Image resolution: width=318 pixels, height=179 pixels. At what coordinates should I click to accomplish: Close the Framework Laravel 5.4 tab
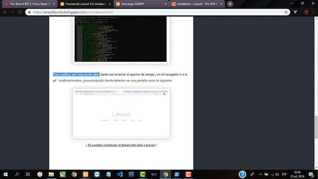[x=110, y=4]
